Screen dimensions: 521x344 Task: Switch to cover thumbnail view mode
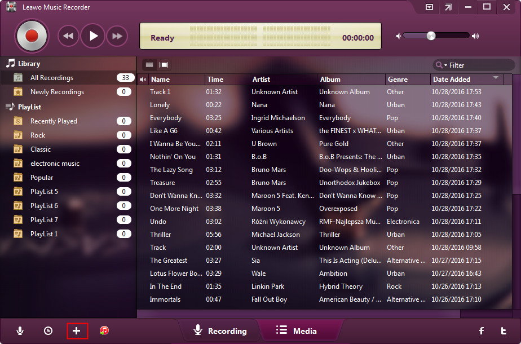tap(164, 65)
